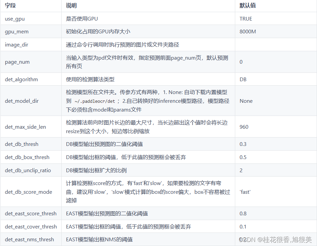Select the det_east_nms_thresh table row

coord(135,239)
